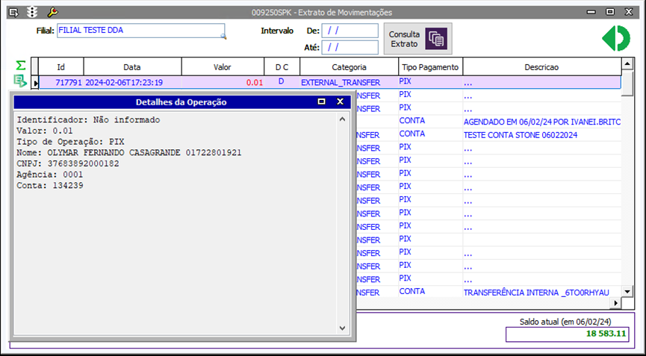Click the grid scroll up arrow
The height and width of the screenshot is (356, 646).
627,63
